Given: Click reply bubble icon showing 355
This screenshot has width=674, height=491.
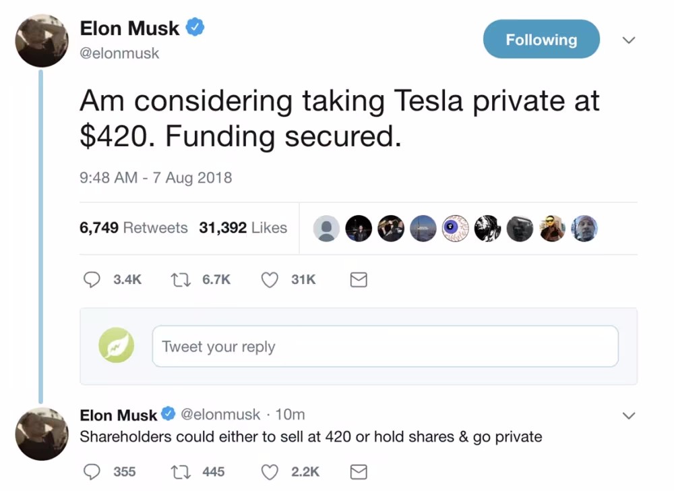Looking at the screenshot, I should coord(92,471).
